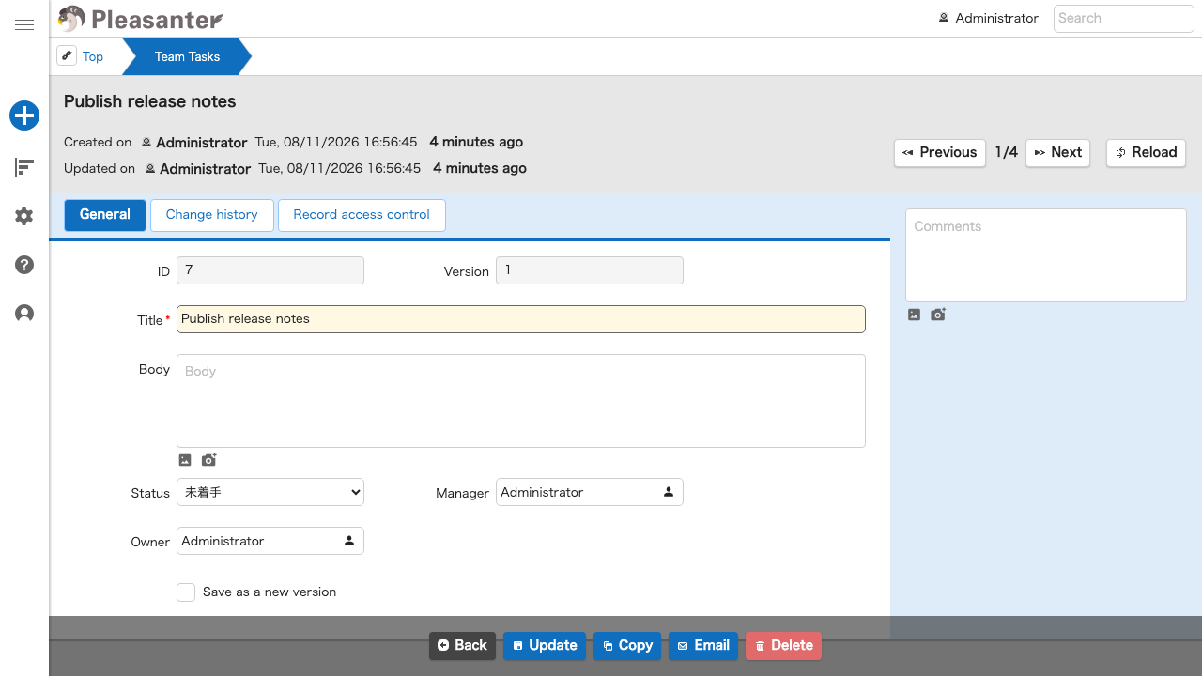This screenshot has width=1202, height=676.
Task: Click into the Title input field
Action: (x=521, y=319)
